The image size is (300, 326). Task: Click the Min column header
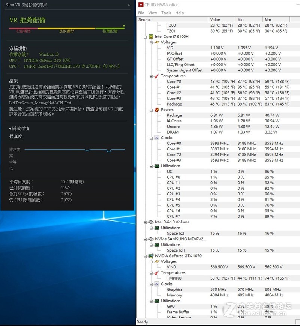click(x=249, y=19)
